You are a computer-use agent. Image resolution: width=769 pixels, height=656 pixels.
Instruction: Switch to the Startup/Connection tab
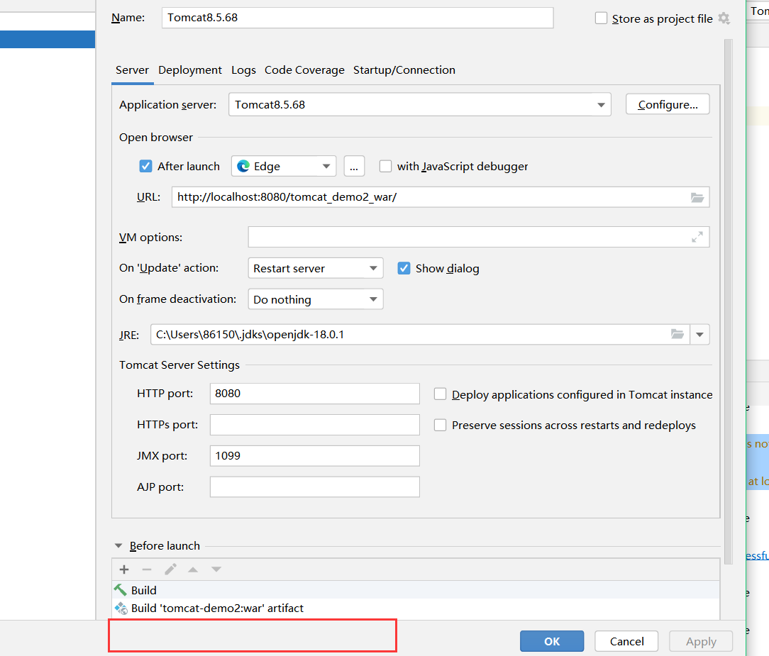point(404,70)
